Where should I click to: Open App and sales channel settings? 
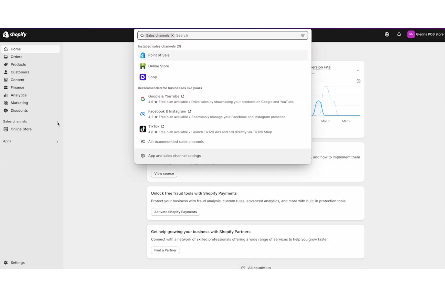[223, 156]
